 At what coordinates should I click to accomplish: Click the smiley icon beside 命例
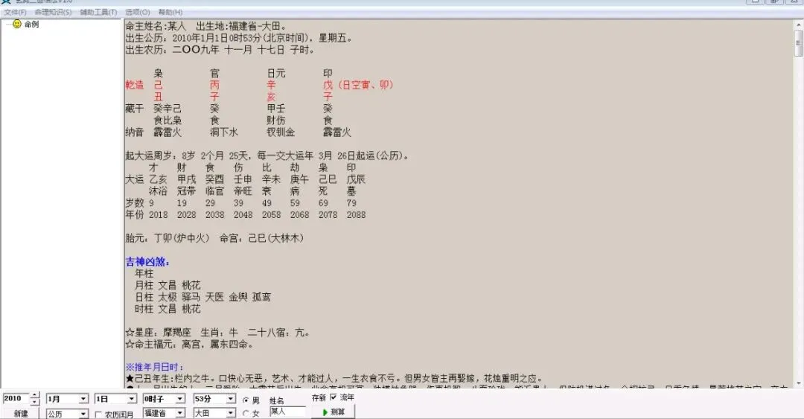point(17,24)
